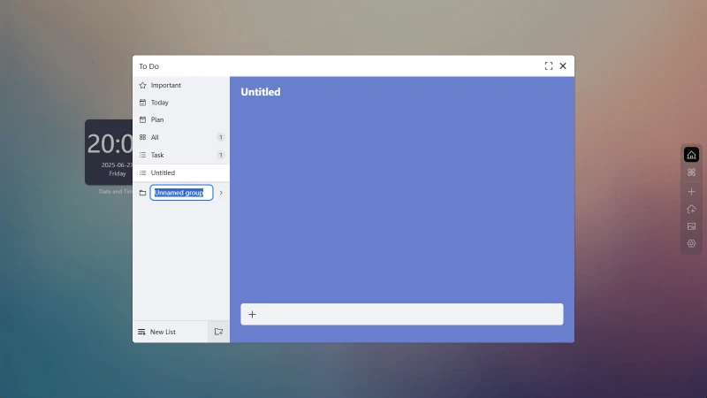Expand the Unnamed group chevron
The image size is (707, 398).
221,193
